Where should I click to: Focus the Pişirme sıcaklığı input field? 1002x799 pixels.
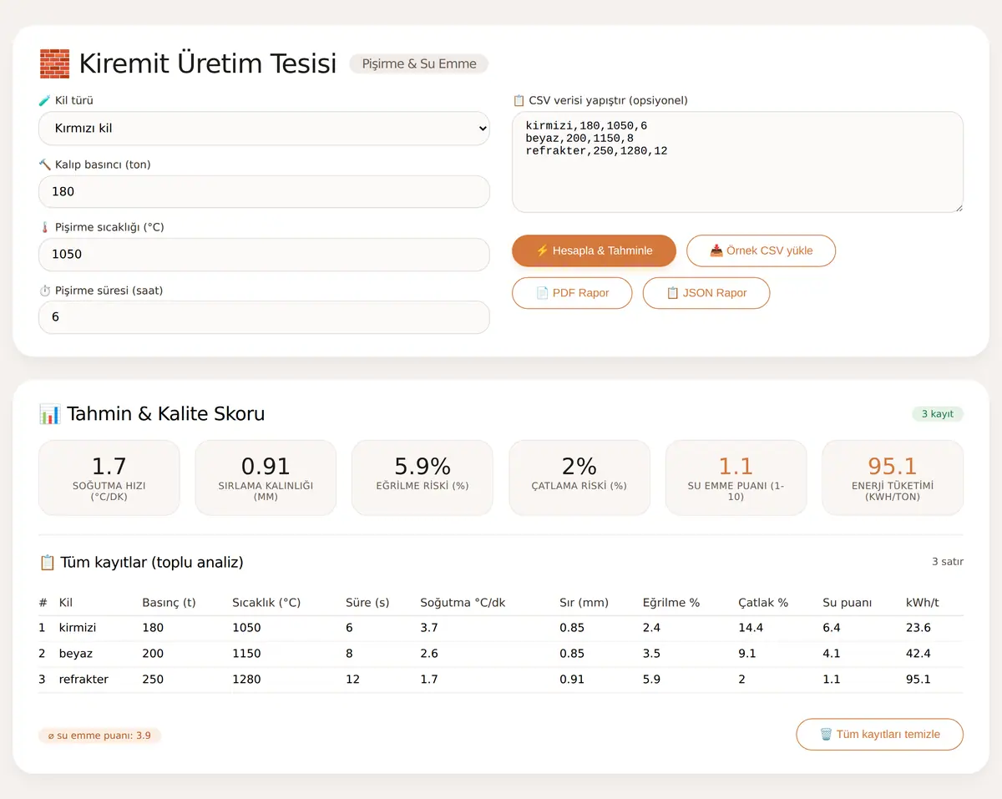point(264,255)
